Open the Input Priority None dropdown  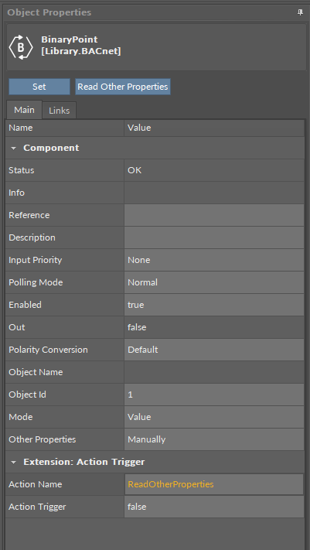pos(214,260)
